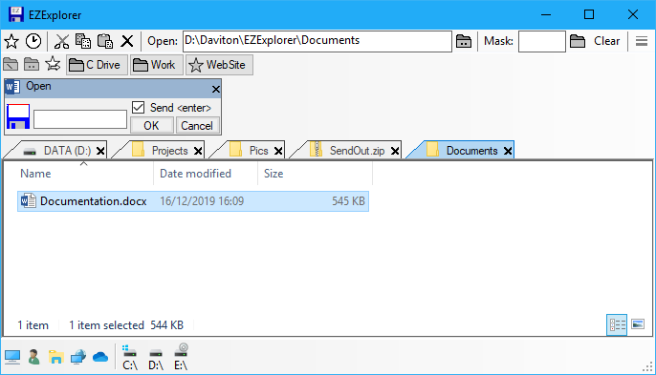Toggle the Send <enter> checkbox
Viewport: 656px width, 375px height.
(x=138, y=107)
